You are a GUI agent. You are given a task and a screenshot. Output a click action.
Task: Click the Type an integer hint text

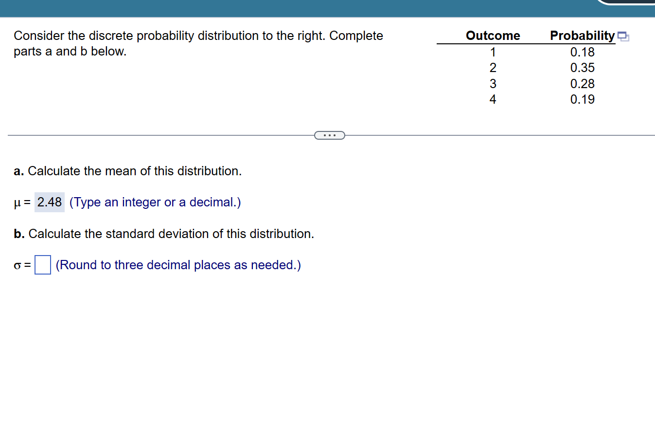click(x=155, y=202)
